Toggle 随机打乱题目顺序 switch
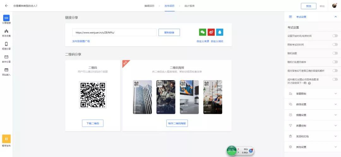The height and width of the screenshot is (157, 341). tap(335, 62)
